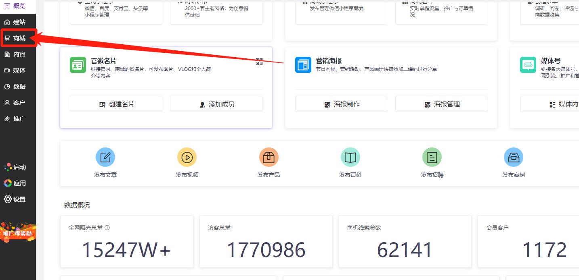Click the 官微名片 heading
This screenshot has height=280, width=579.
pos(104,61)
